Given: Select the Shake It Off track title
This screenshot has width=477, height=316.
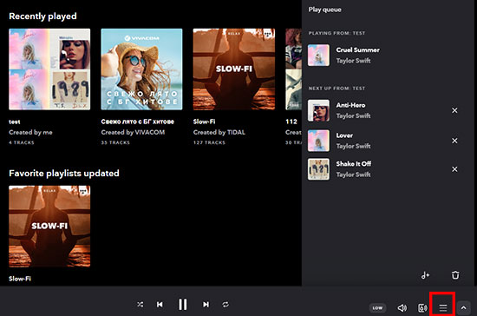Looking at the screenshot, I should [x=354, y=164].
